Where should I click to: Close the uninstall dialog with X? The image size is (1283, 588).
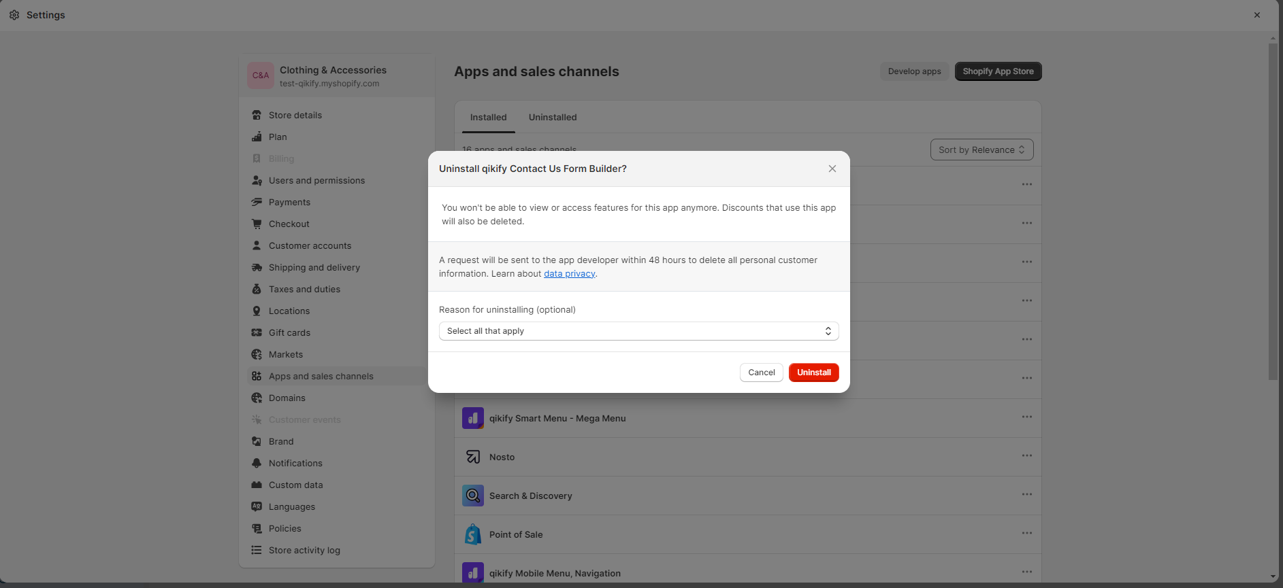click(832, 169)
